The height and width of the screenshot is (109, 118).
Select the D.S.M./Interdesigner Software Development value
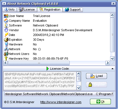click(x=63, y=30)
